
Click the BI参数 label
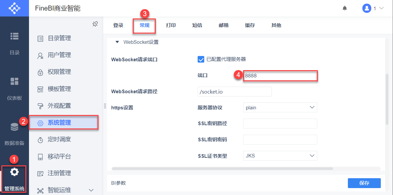[x=118, y=183]
